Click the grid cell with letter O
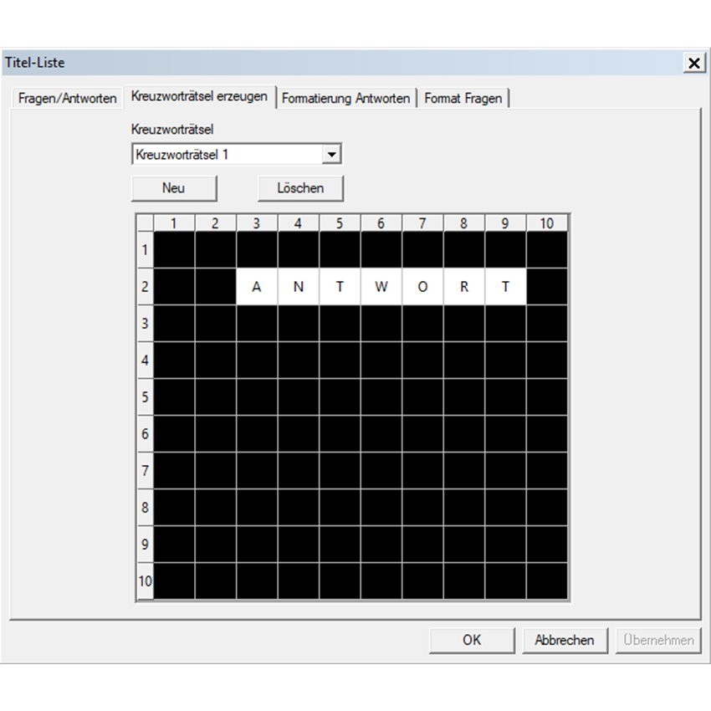Screen dimensions: 711x711 click(422, 286)
